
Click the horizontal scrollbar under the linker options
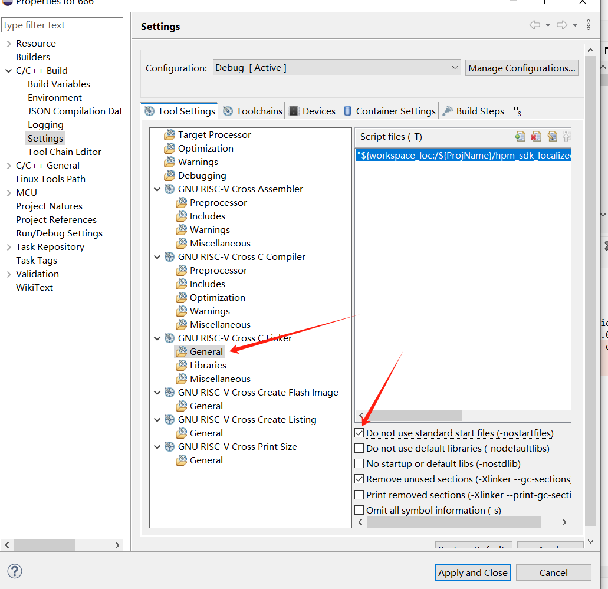(453, 522)
